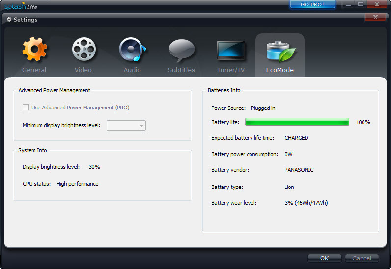Click the Battery life label
This screenshot has width=391, height=269.
click(225, 122)
